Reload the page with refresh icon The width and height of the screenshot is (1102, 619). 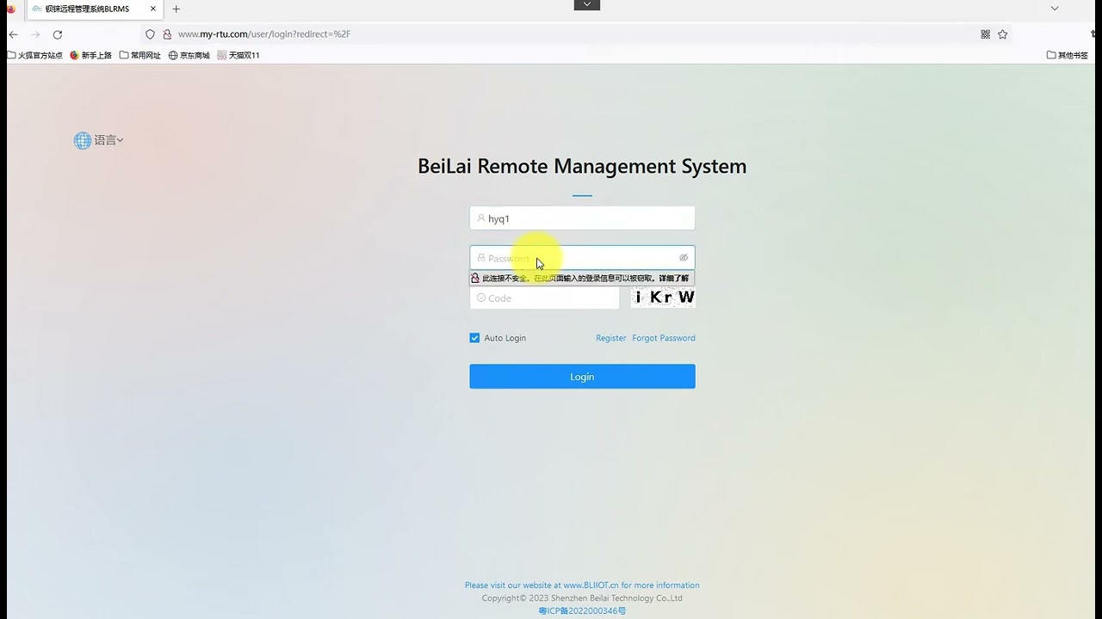click(x=58, y=34)
